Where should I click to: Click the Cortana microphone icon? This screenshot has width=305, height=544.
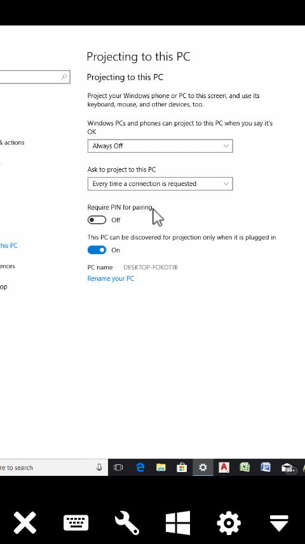(99, 468)
